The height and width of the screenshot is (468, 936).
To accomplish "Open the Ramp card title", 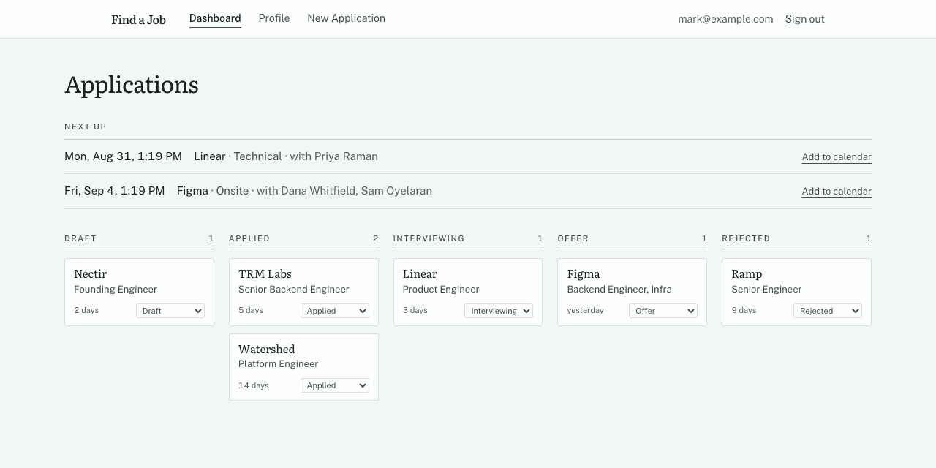I will (747, 274).
